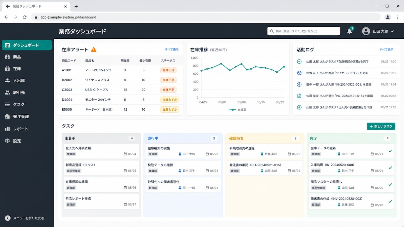
Task: Click the person icon on 新規取引先の登録 card
Action: tap(262, 154)
